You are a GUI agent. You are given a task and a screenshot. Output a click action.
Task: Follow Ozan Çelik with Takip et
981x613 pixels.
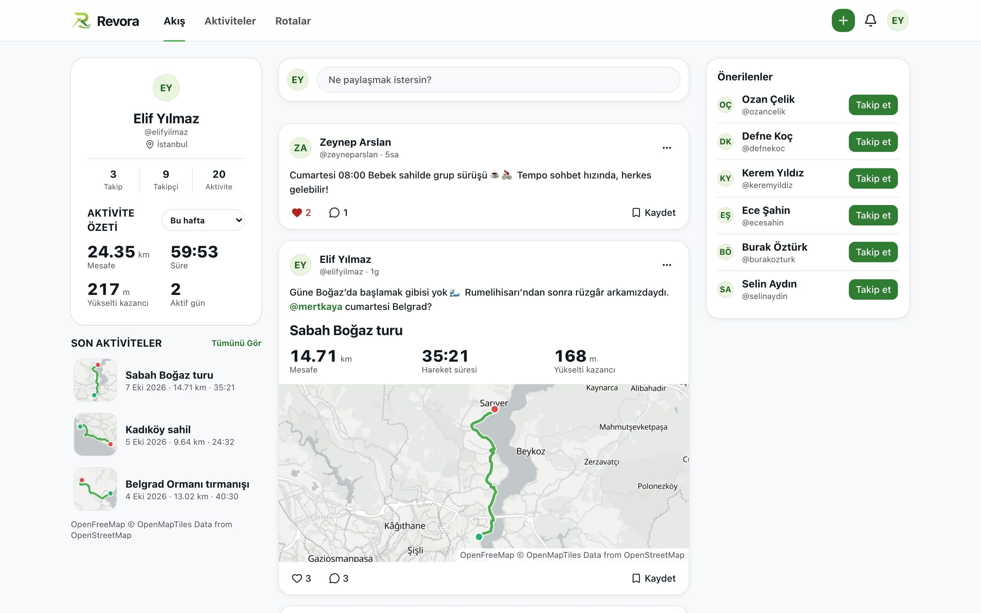873,105
